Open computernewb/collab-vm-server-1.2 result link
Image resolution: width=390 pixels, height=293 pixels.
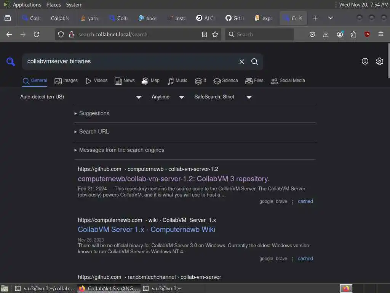(x=173, y=179)
